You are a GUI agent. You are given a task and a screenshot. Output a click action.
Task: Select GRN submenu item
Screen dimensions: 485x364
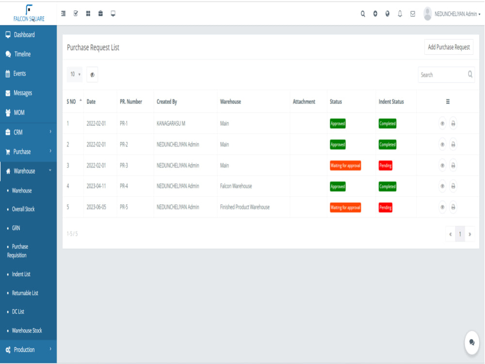pos(16,228)
